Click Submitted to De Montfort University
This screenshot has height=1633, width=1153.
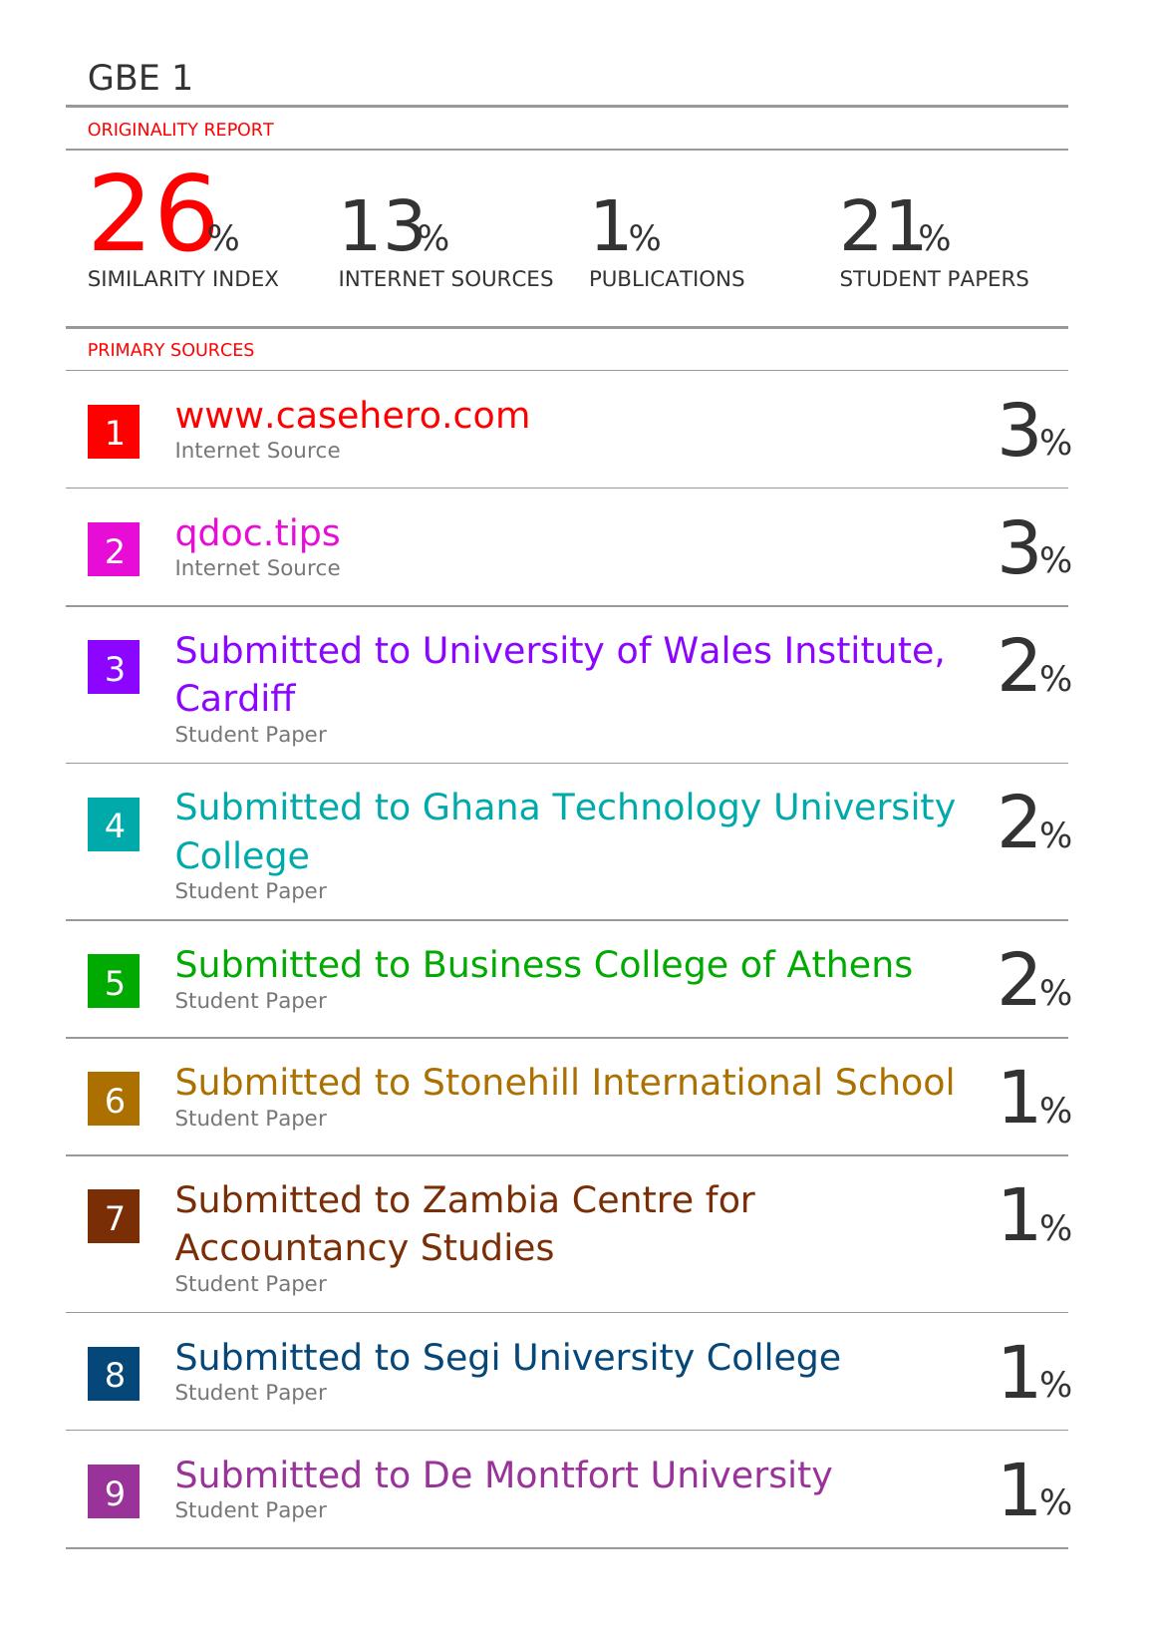[503, 1475]
